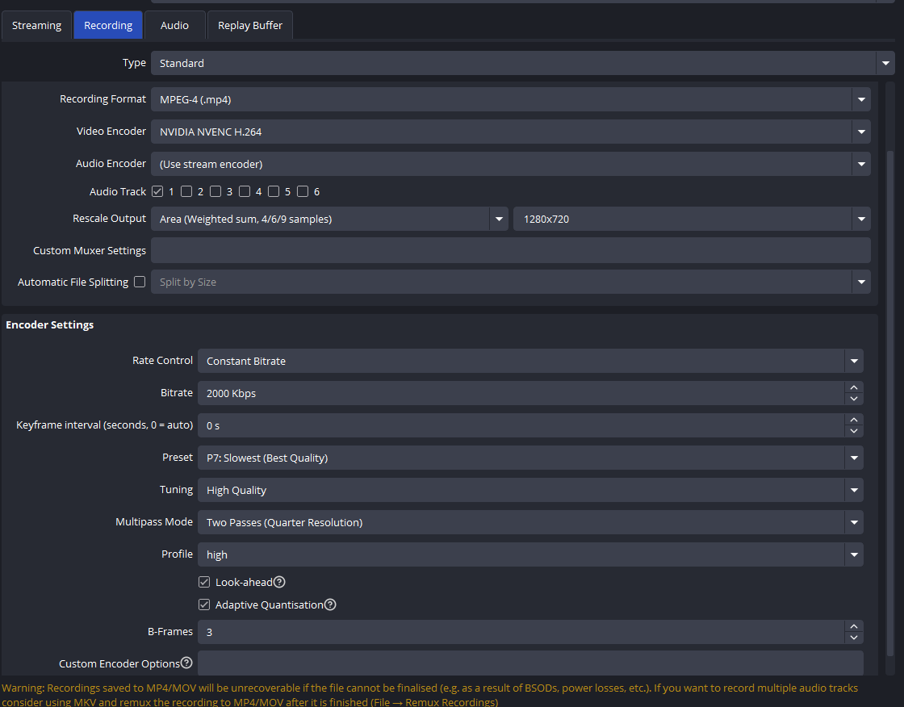Increase the Bitrate value with up arrow

tap(854, 387)
